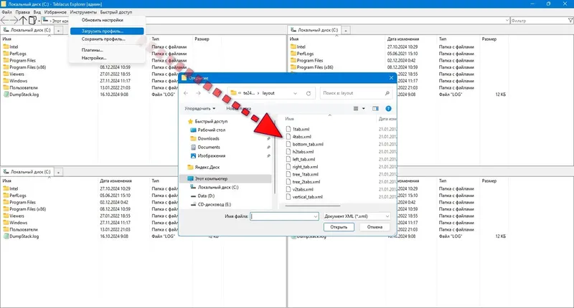Open the main address bar dropdown arrow
Screen dimensions: 574x308
click(x=507, y=21)
